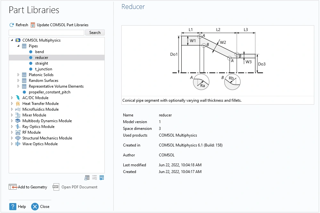Screen dimensions: 320x213
Task: Select the t_junction part
Action: point(43,69)
